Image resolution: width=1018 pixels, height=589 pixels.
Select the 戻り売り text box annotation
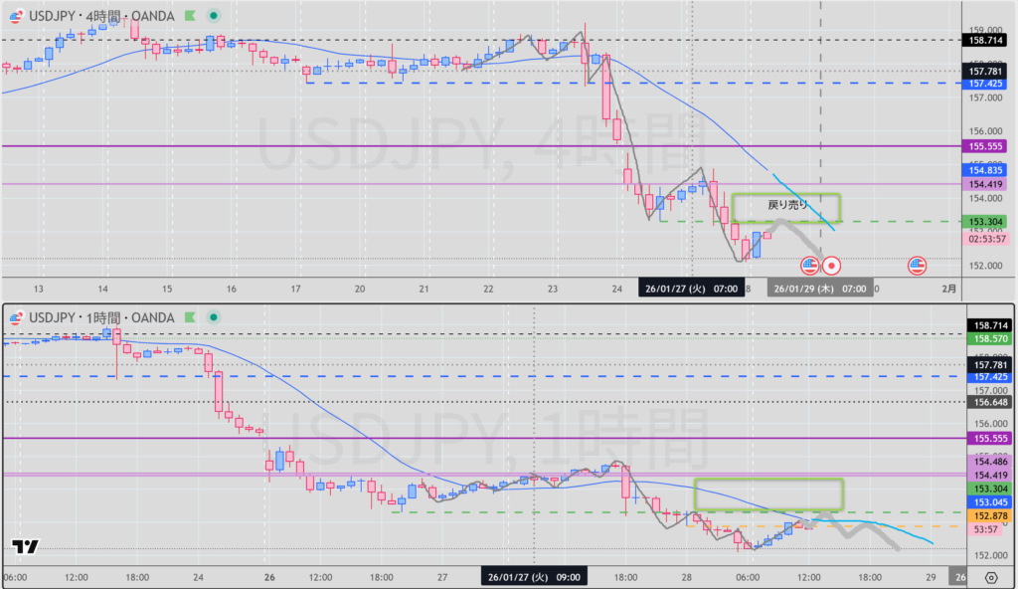[x=787, y=205]
